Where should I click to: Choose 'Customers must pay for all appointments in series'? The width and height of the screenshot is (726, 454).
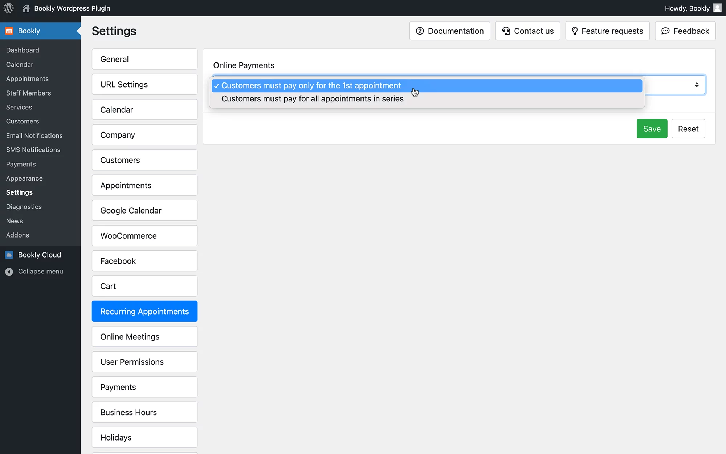click(427, 99)
